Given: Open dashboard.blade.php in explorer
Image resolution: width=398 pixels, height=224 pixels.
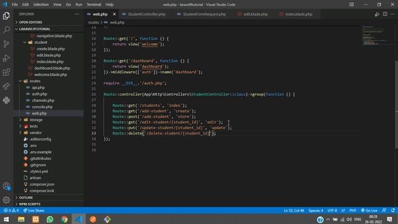Looking at the screenshot, I should click(x=52, y=68).
